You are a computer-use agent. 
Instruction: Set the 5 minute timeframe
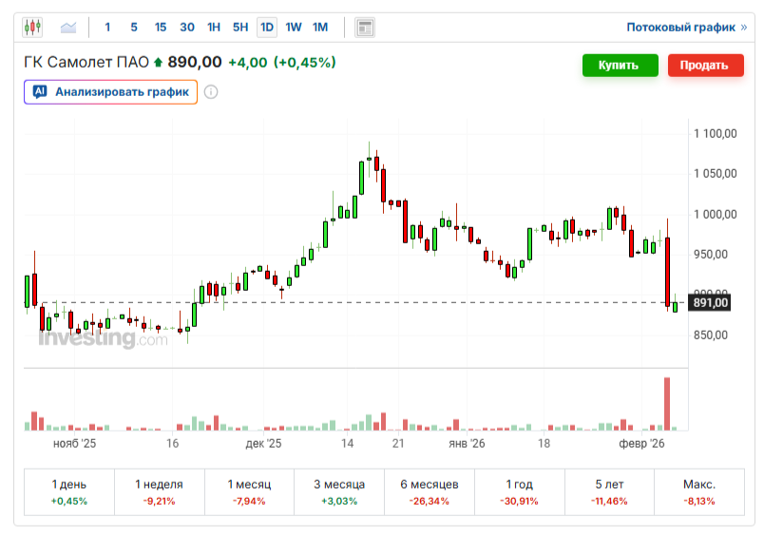[x=134, y=28]
